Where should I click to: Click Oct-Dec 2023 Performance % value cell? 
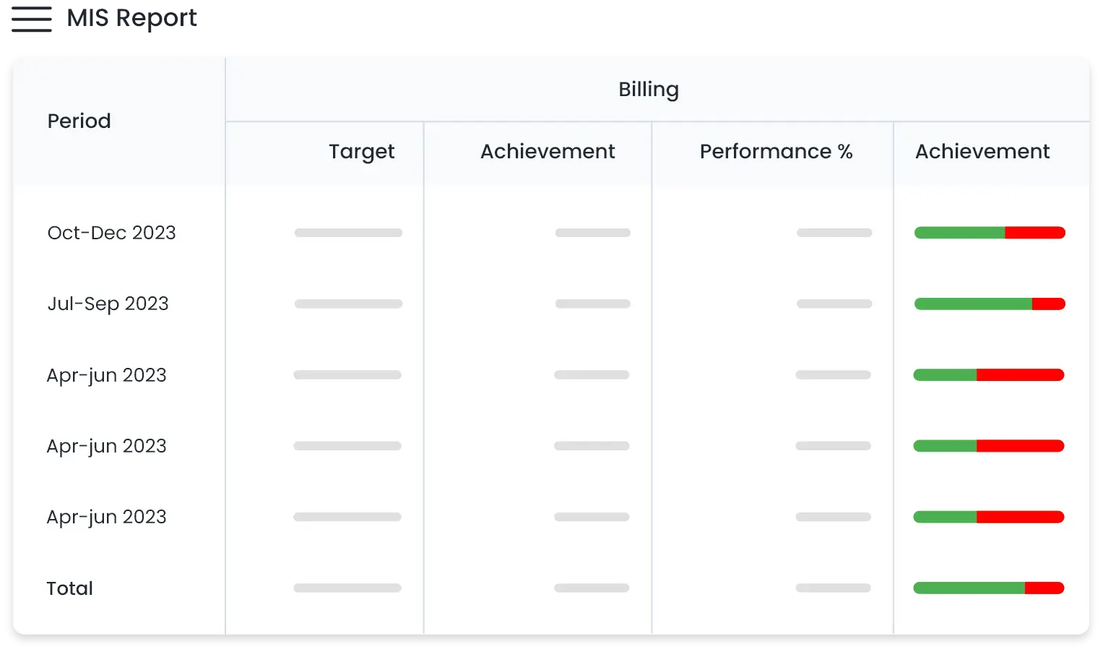pyautogui.click(x=834, y=233)
